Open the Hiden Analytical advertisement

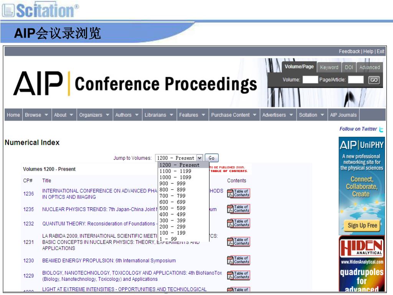tap(362, 264)
